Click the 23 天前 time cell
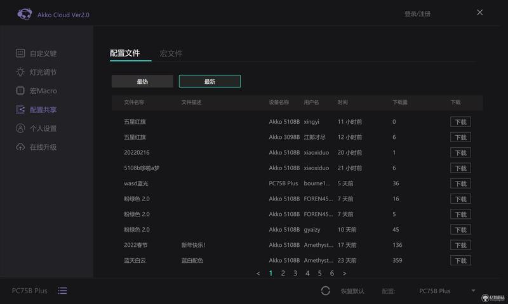The height and width of the screenshot is (304, 508). click(x=347, y=260)
